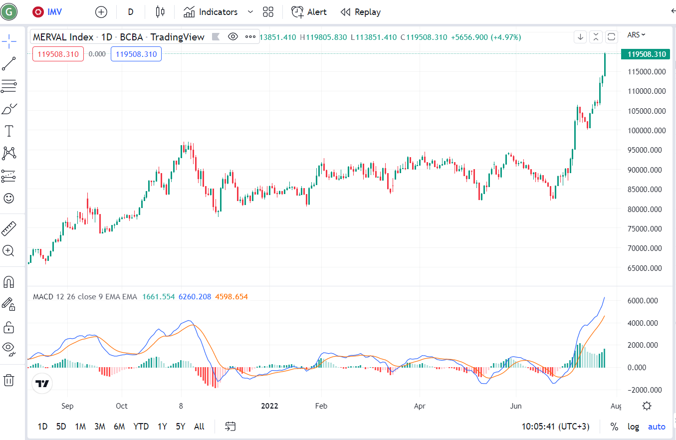Open the candlestick chart style selector

click(x=160, y=12)
